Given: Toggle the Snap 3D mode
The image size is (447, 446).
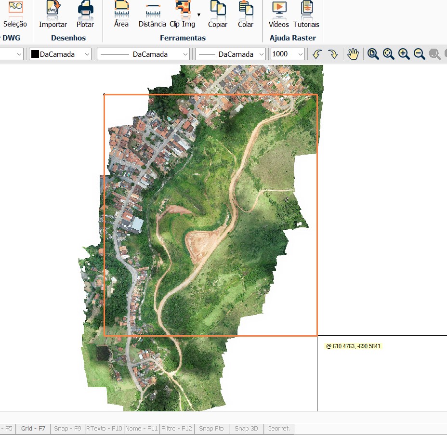Looking at the screenshot, I should pyautogui.click(x=246, y=428).
